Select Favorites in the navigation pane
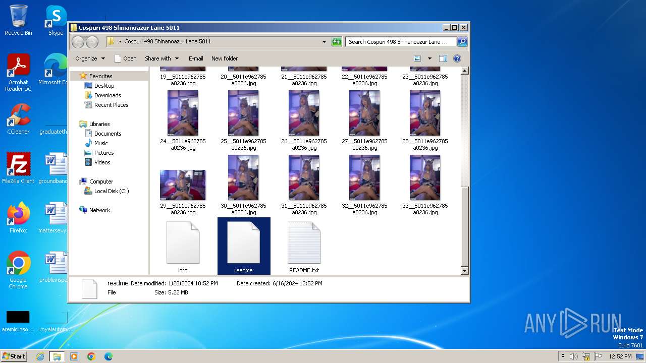This screenshot has width=646, height=363. [x=100, y=76]
